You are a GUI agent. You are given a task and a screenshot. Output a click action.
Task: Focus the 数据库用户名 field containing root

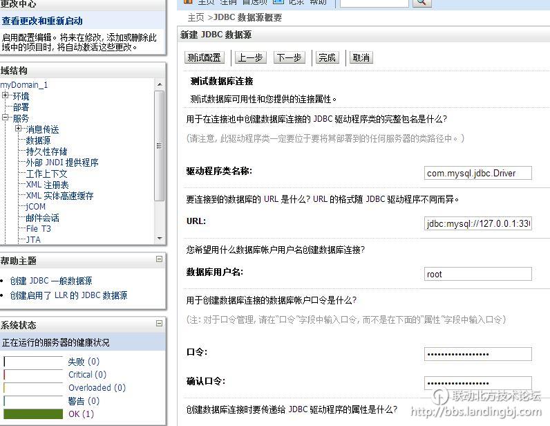pos(477,274)
